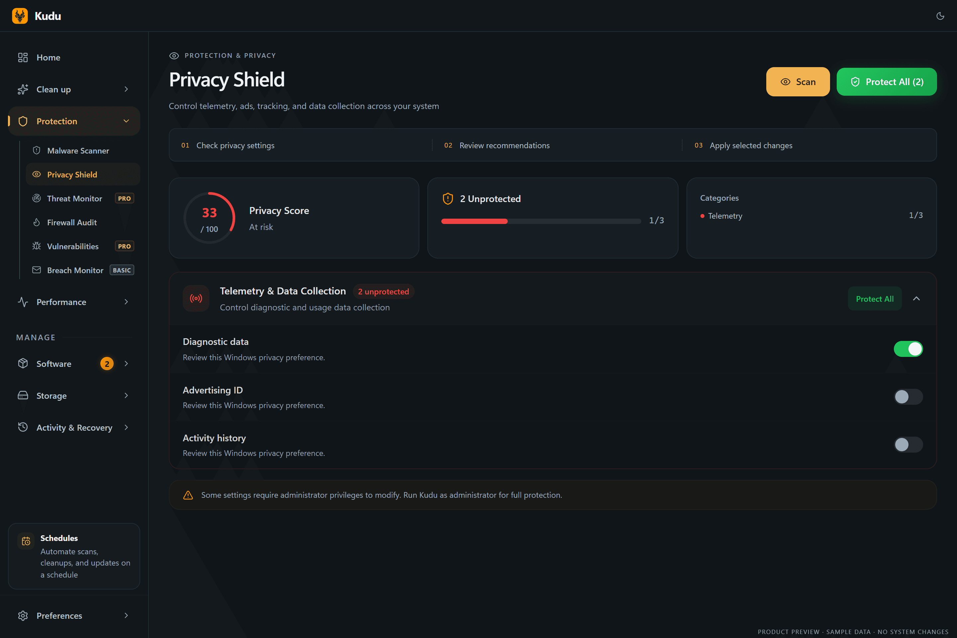Expand the Activity & Recovery chevron
The height and width of the screenshot is (638, 957).
pos(126,427)
